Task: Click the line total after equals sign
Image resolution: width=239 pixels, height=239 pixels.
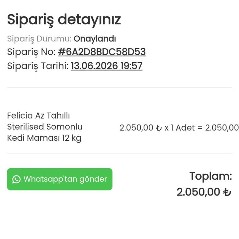Action: click(222, 128)
